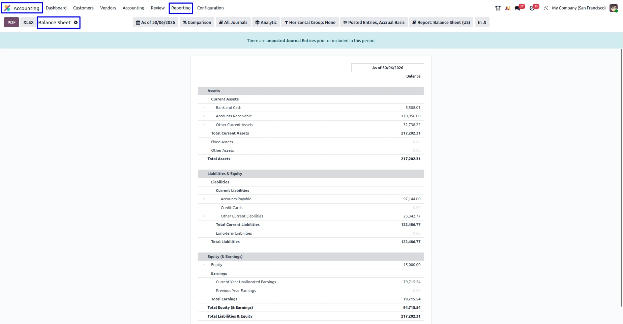Image resolution: width=623 pixels, height=324 pixels.
Task: Click the Equity (& Earnings) section header
Action: (x=311, y=257)
